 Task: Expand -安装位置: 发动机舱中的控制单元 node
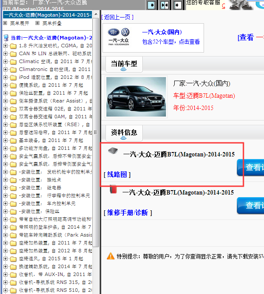[5, 172]
